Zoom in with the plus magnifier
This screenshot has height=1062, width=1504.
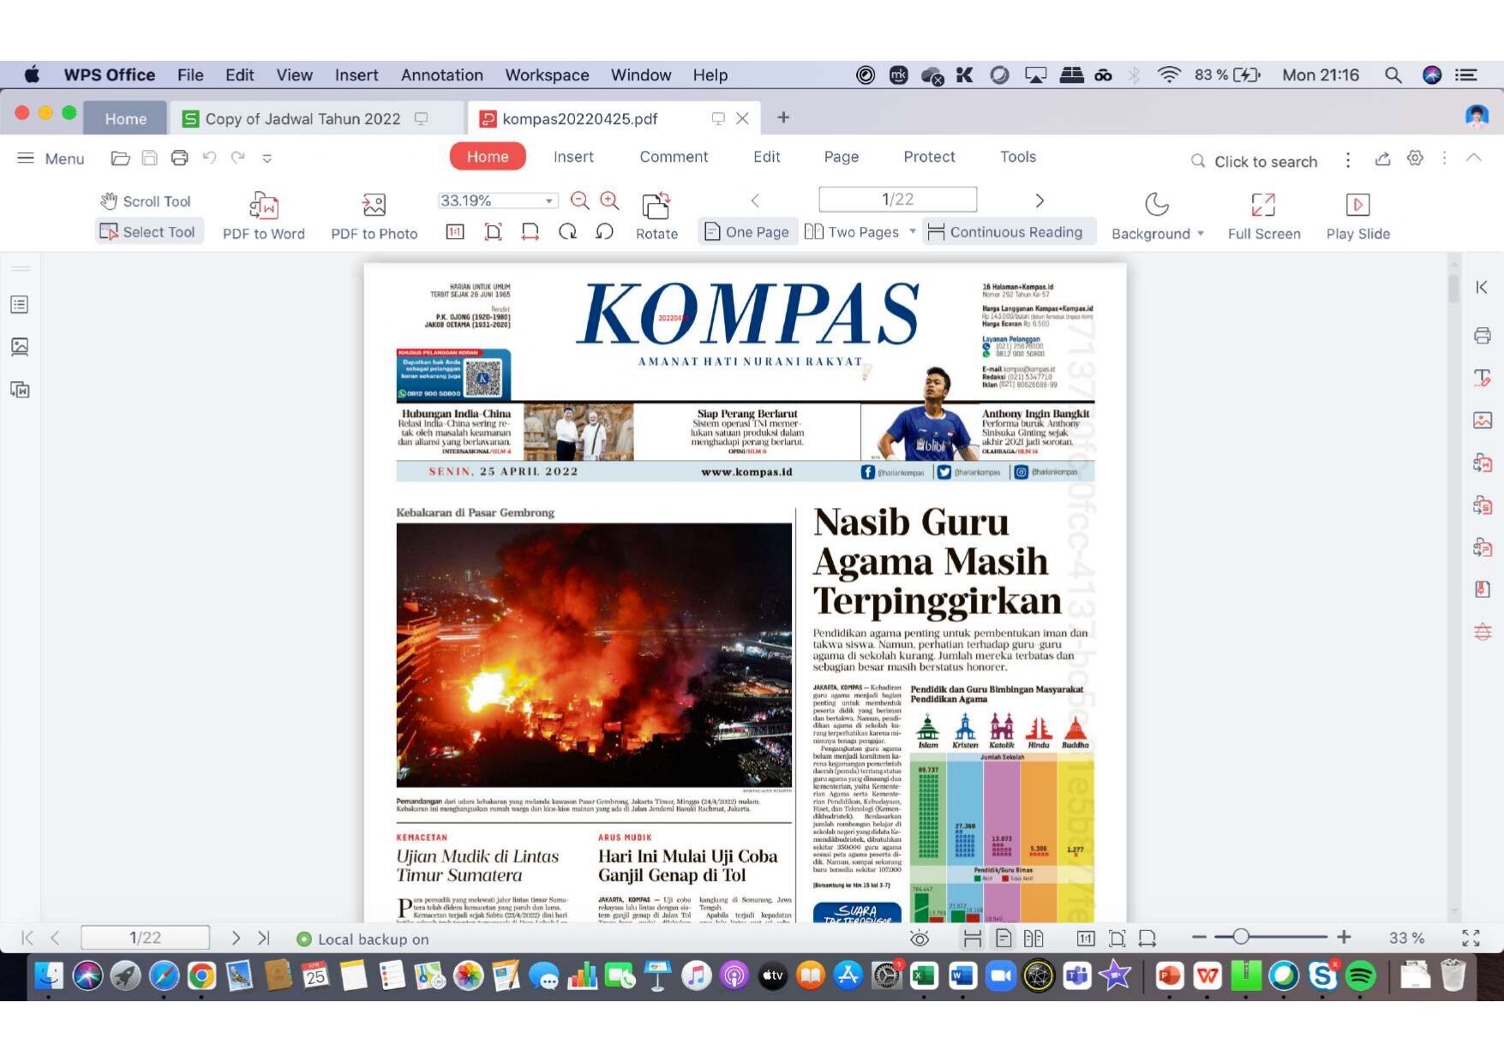(609, 200)
